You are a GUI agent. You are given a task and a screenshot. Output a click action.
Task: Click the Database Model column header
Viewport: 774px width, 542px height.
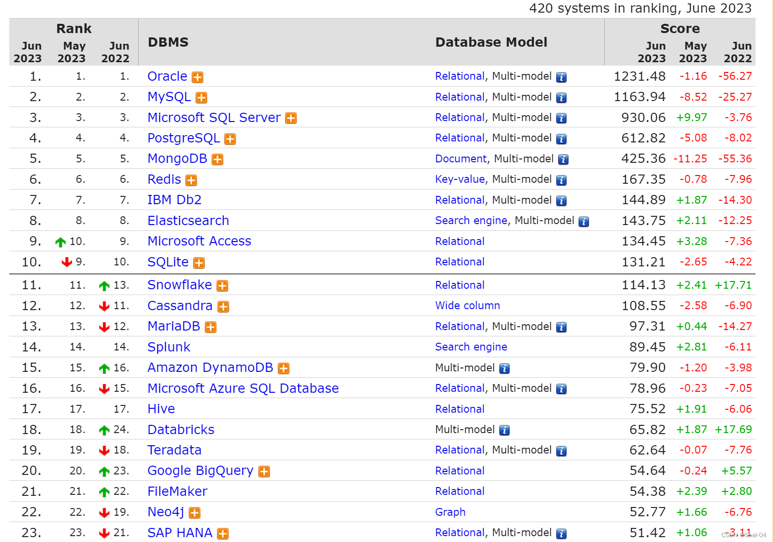pyautogui.click(x=491, y=42)
